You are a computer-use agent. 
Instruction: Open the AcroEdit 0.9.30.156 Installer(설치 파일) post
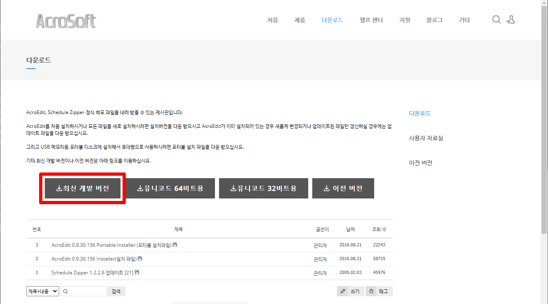94,259
